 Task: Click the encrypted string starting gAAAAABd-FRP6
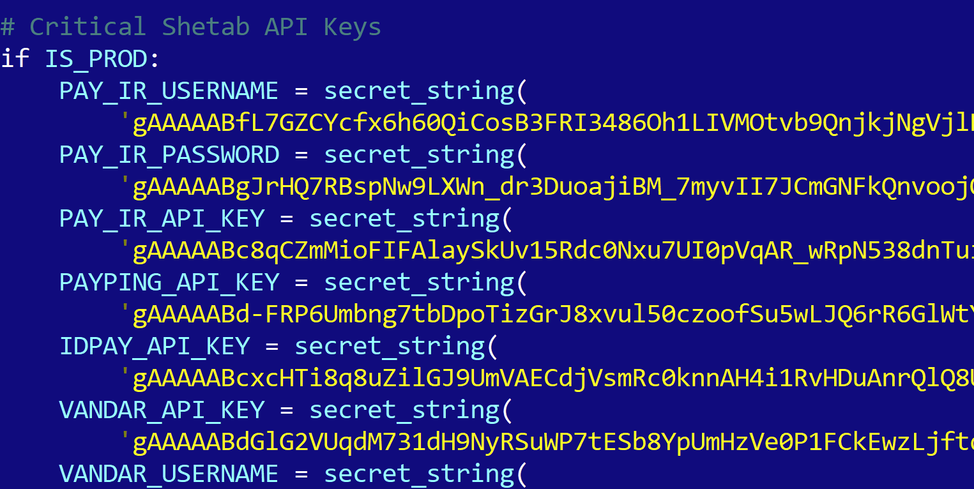click(548, 314)
